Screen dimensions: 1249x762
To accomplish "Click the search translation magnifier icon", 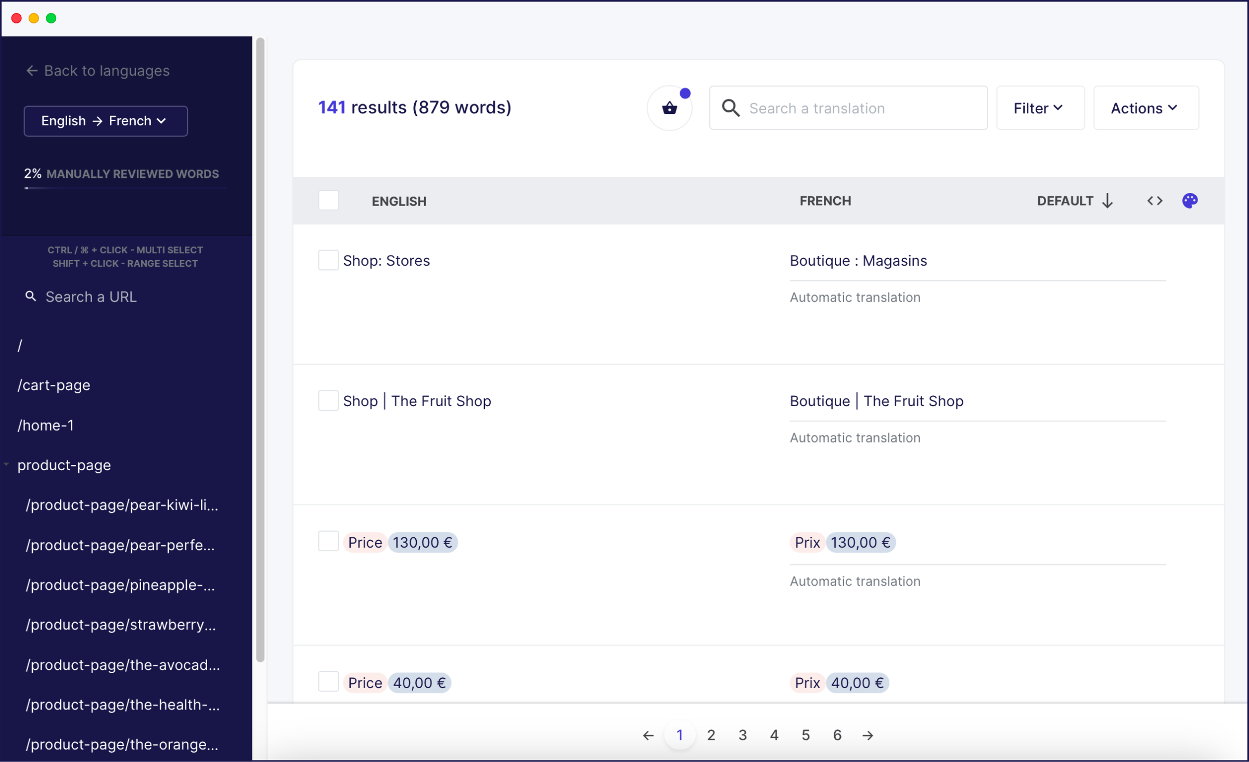I will [731, 108].
